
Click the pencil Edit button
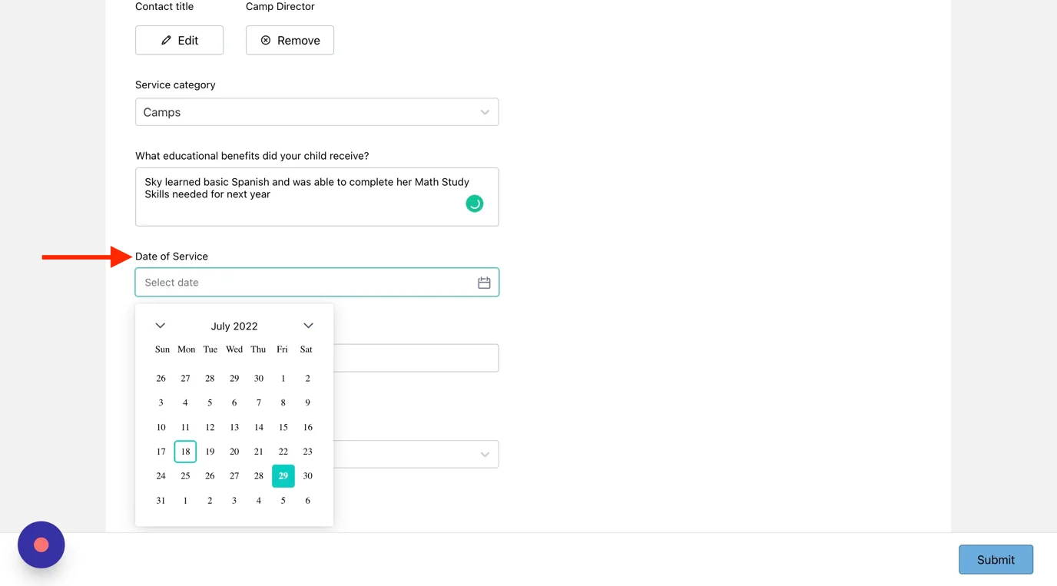(179, 40)
